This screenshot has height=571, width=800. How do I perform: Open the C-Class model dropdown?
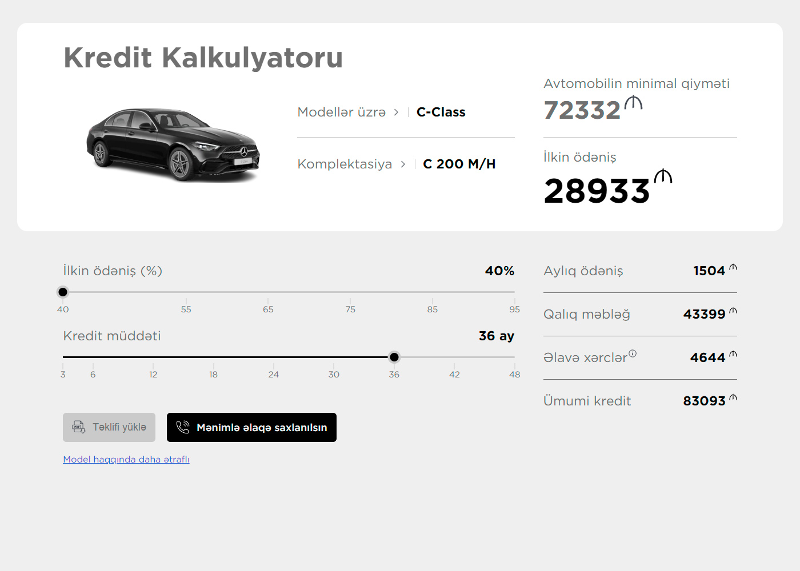(441, 112)
